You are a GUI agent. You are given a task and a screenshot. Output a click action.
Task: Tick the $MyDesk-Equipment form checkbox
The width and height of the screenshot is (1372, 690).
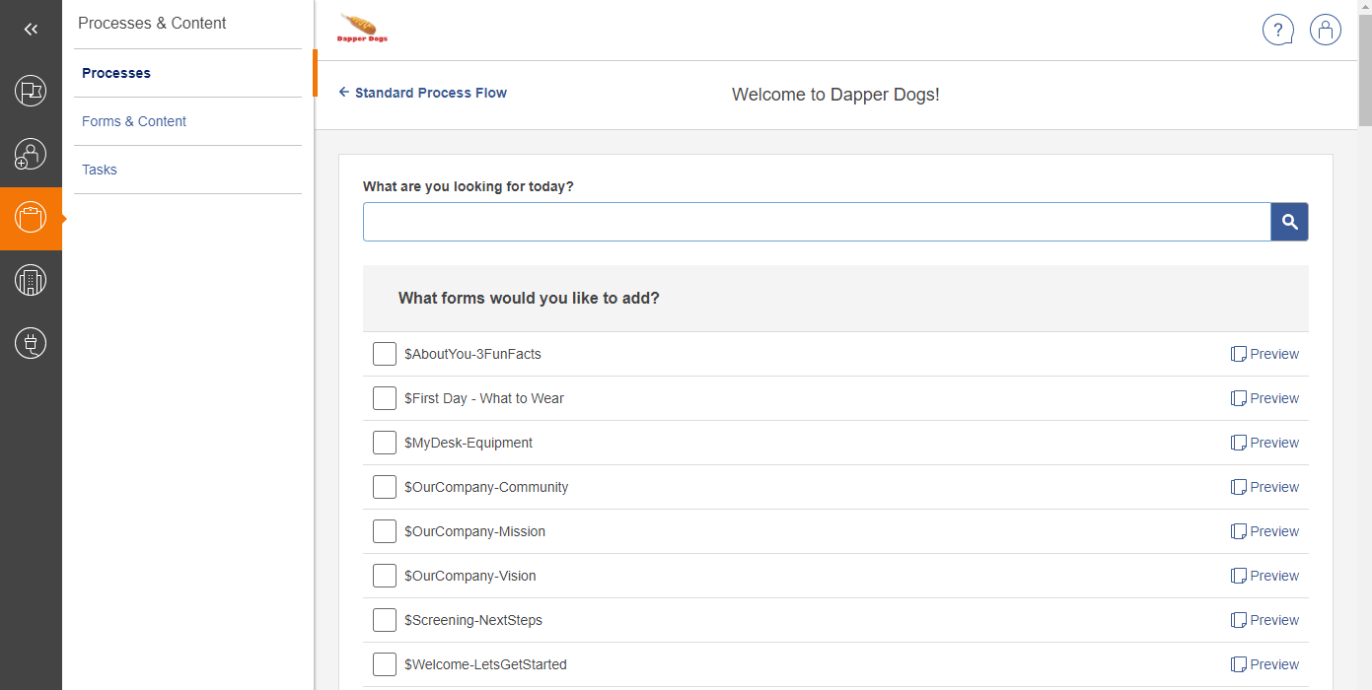[385, 443]
